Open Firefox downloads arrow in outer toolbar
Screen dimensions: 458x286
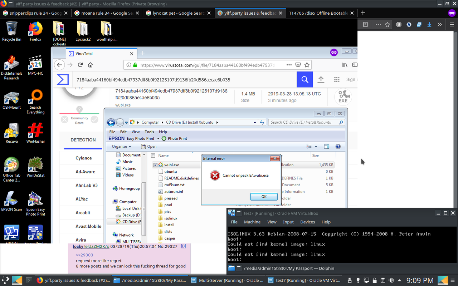click(429, 24)
